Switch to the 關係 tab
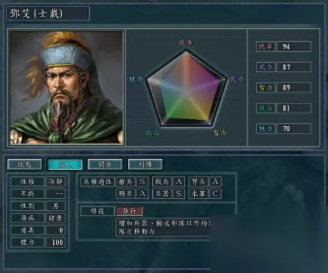 tap(105, 164)
